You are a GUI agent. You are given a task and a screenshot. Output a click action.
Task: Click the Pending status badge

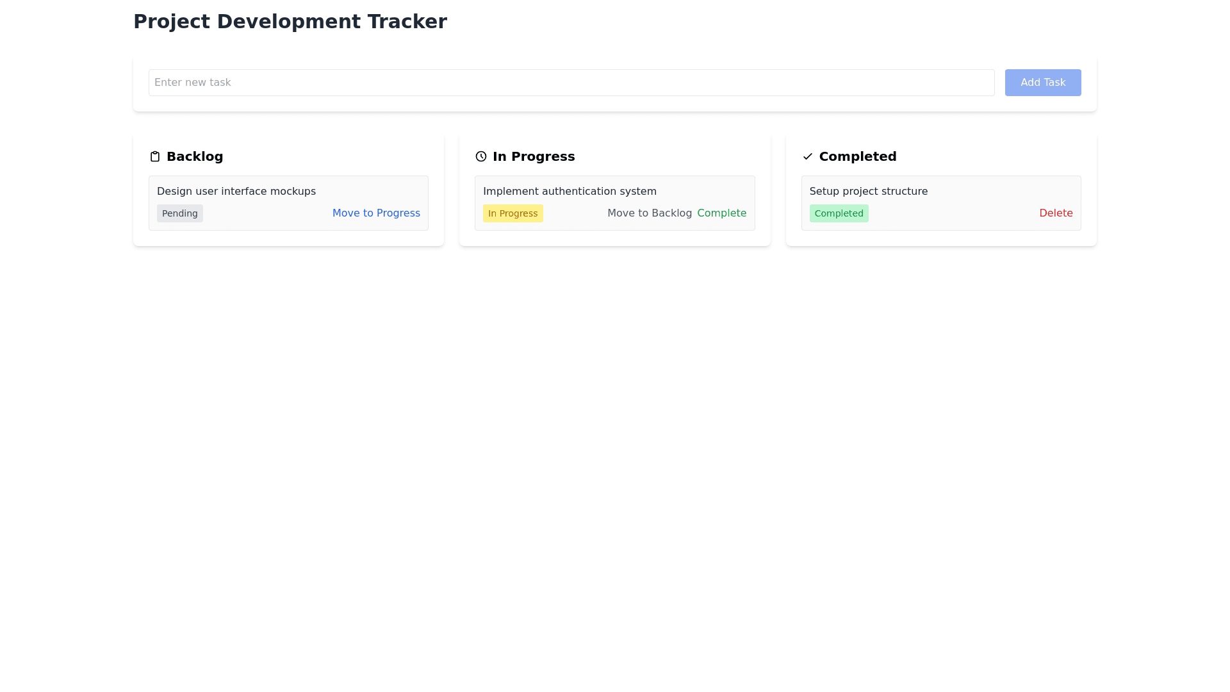(179, 213)
